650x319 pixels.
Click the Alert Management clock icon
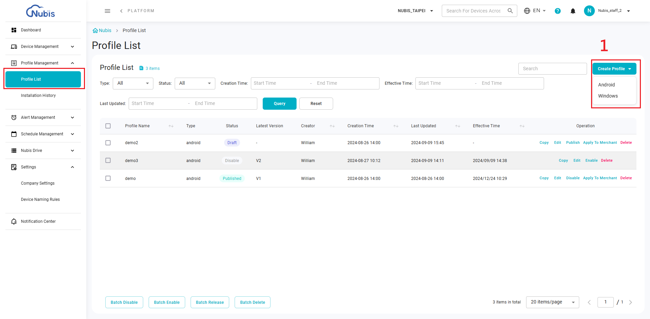point(14,117)
